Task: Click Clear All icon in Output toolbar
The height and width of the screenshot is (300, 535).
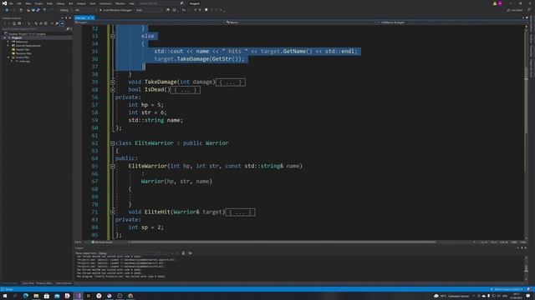Action: click(183, 253)
